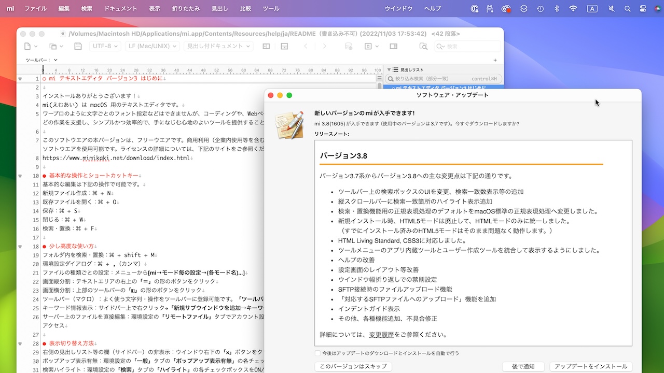
Task: Click the アップデートをインストール button
Action: [591, 366]
